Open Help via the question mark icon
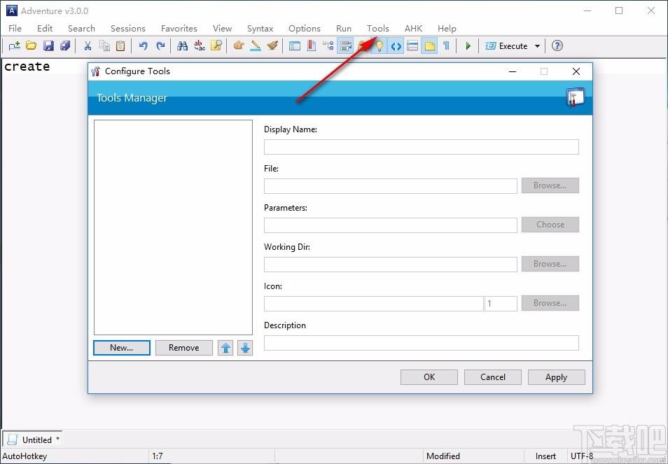The image size is (668, 464). click(x=557, y=45)
